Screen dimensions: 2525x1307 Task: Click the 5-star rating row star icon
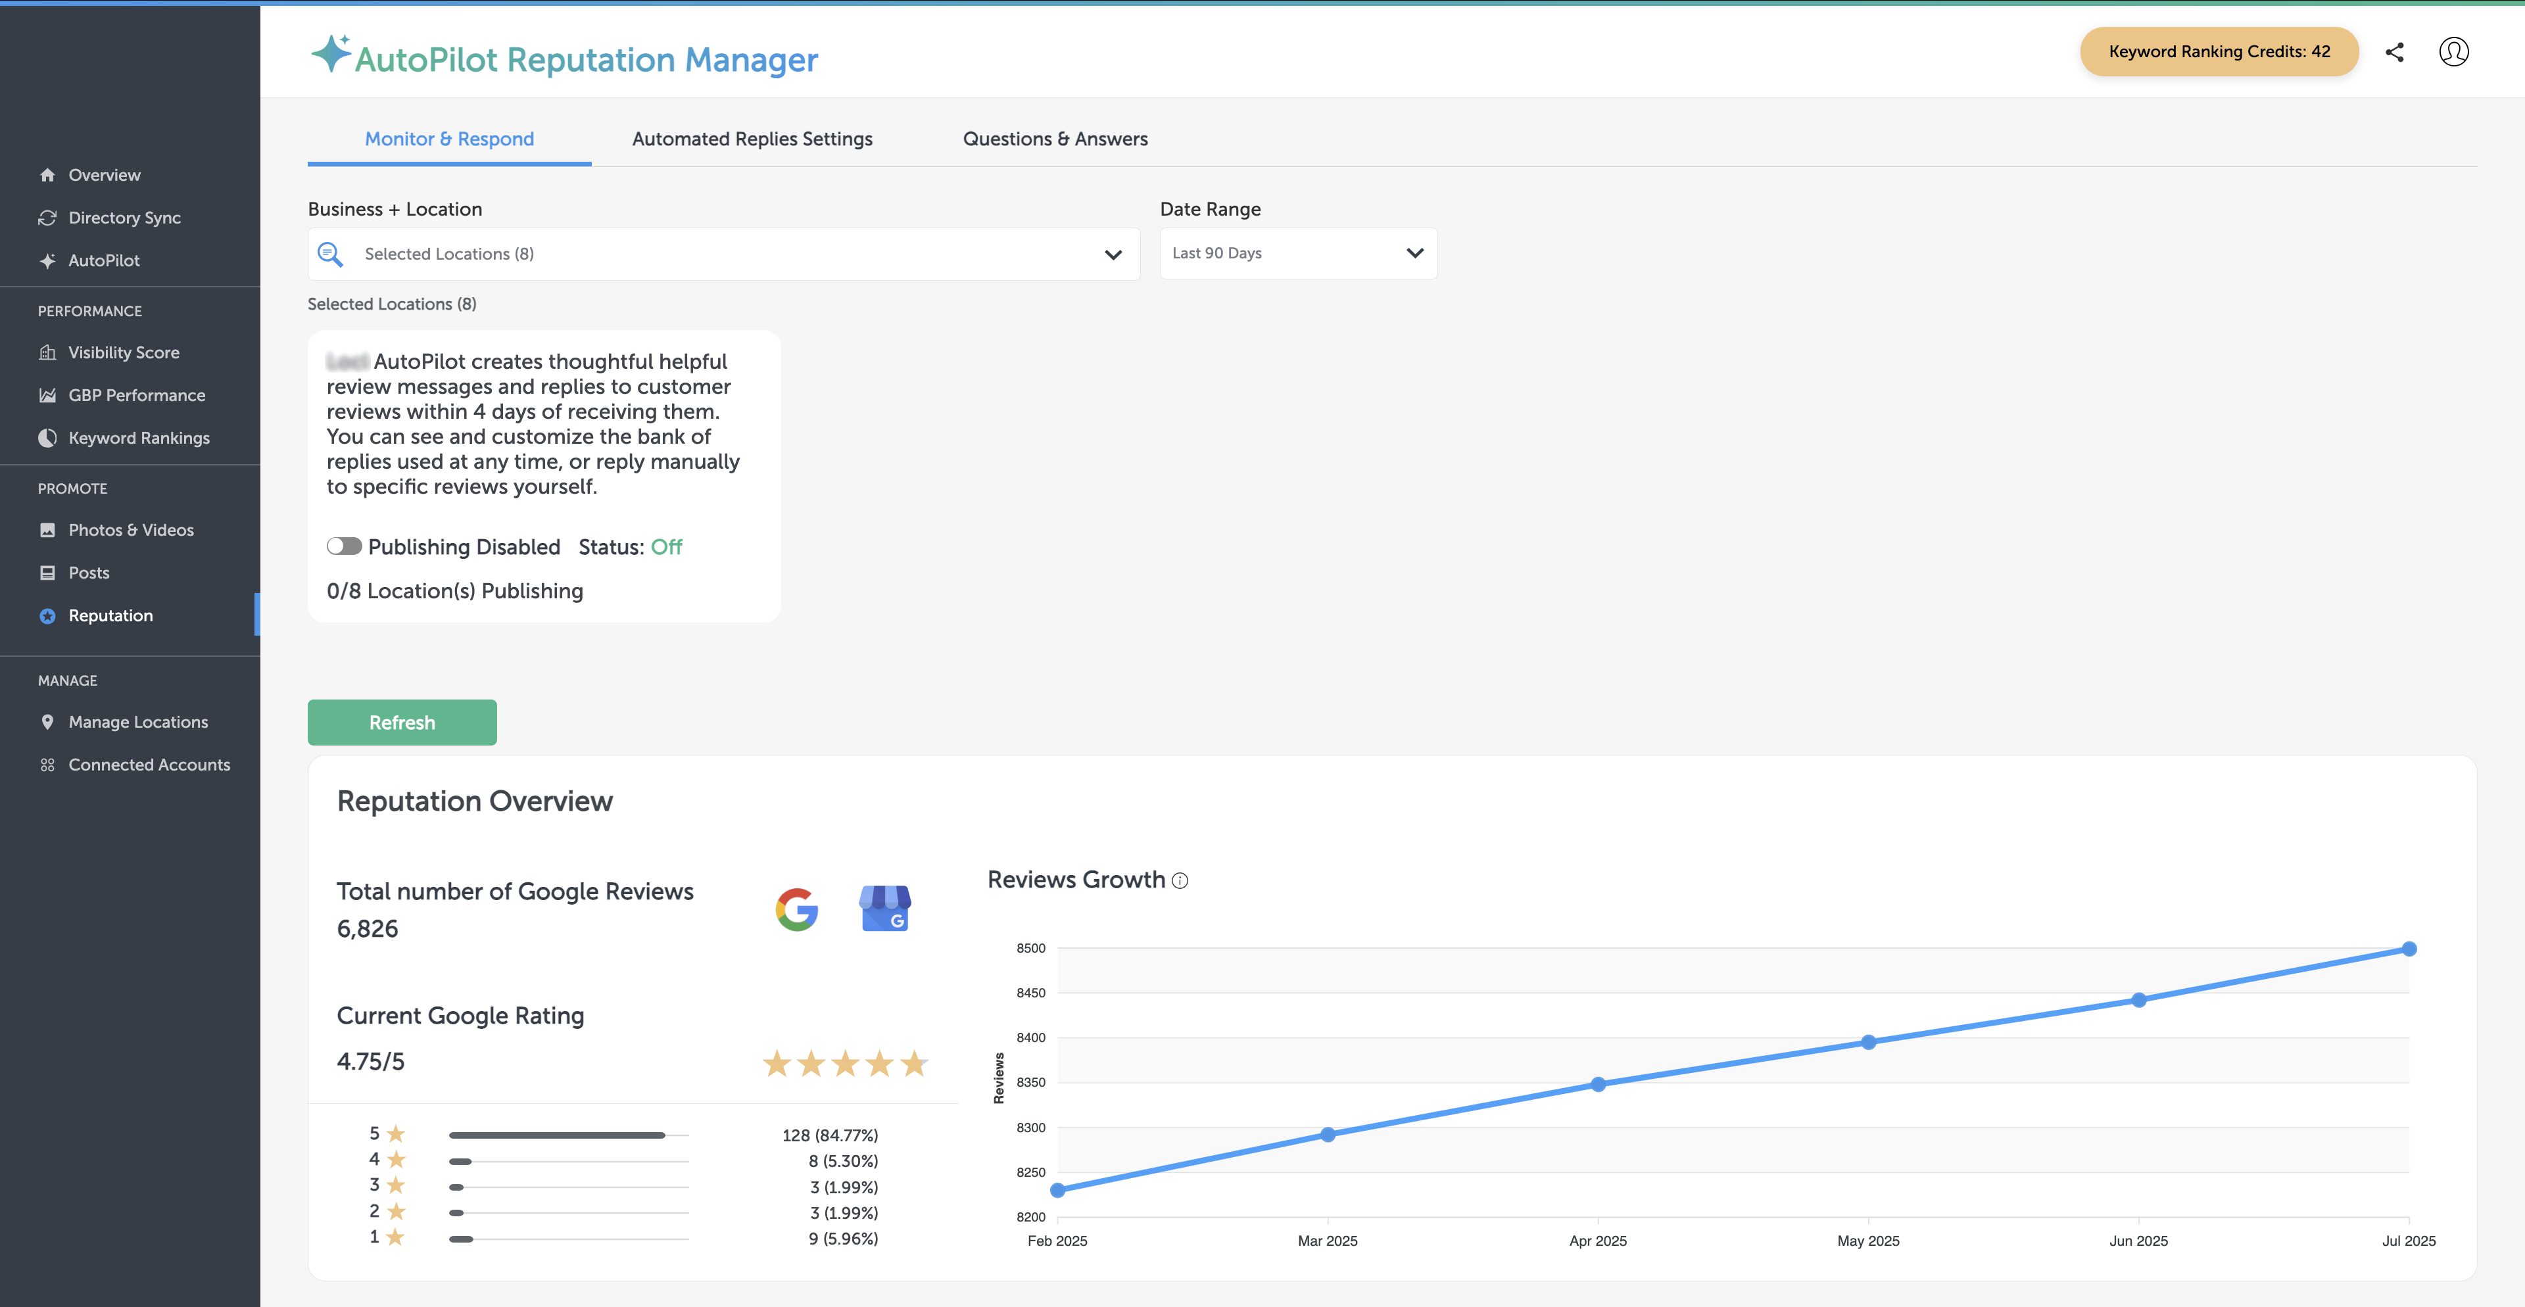396,1133
